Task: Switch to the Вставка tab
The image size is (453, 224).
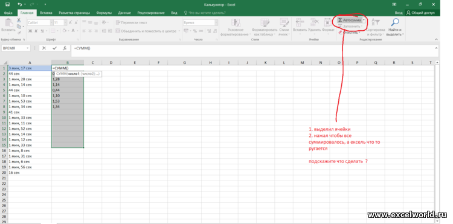Action: [47, 13]
